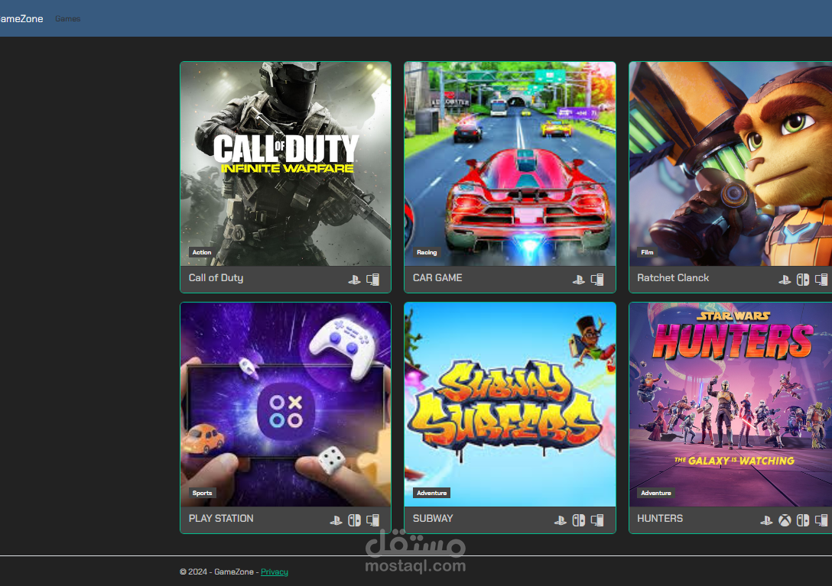This screenshot has height=586, width=832.
Task: Click the Nintendo Switch icon on PLAY STATION card
Action: pos(355,520)
